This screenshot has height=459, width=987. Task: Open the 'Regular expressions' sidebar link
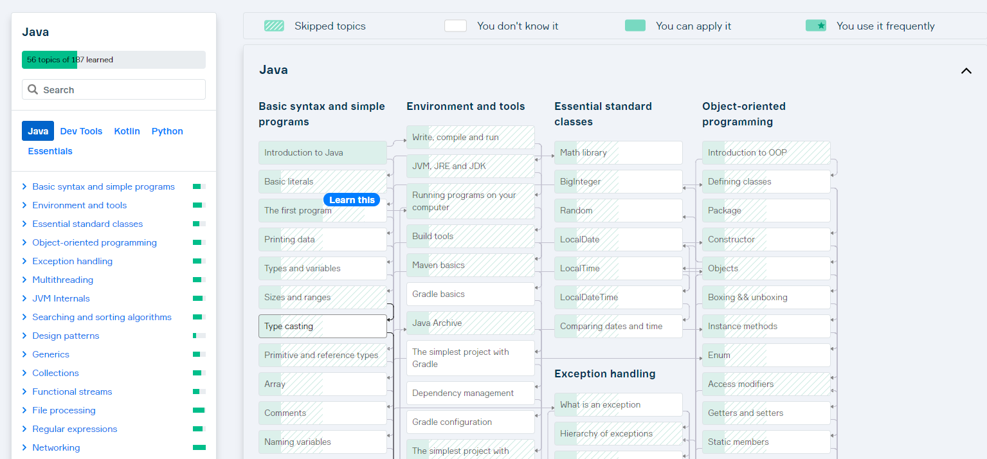coord(75,429)
